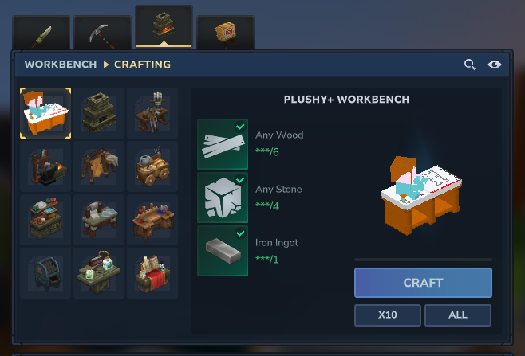Click the ALL craft button
Image resolution: width=525 pixels, height=356 pixels.
click(x=458, y=315)
